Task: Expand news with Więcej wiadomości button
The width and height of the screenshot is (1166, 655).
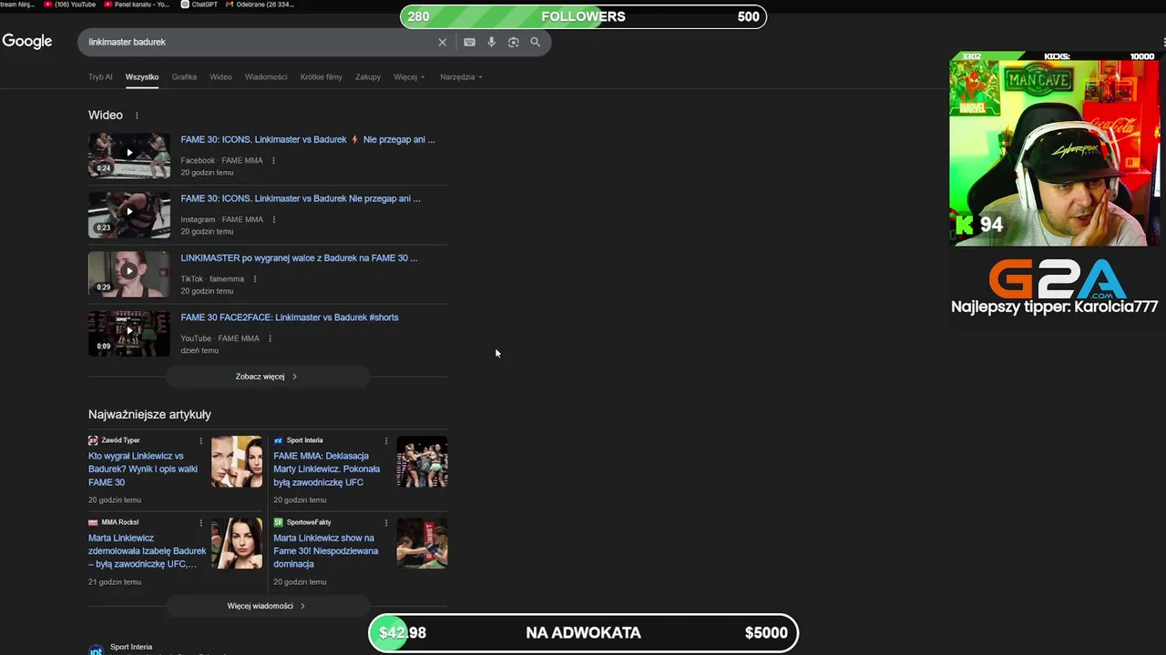Action: pyautogui.click(x=267, y=606)
